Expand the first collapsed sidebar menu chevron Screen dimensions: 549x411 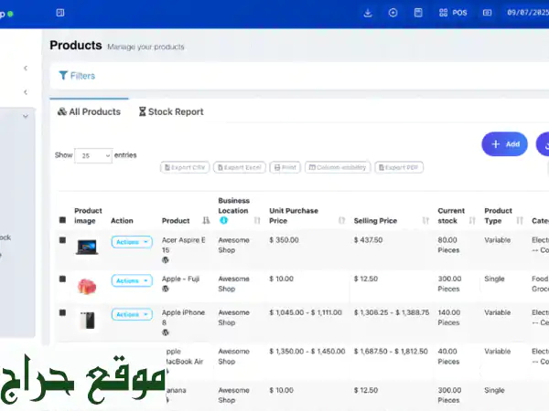[26, 68]
